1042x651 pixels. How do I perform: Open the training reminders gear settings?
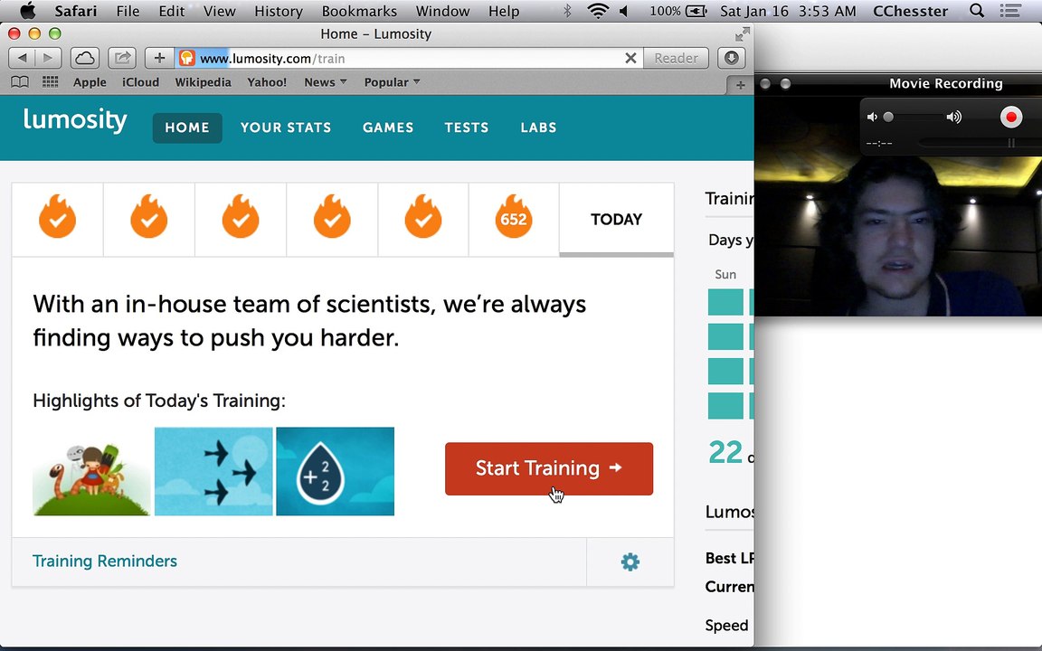pyautogui.click(x=630, y=562)
